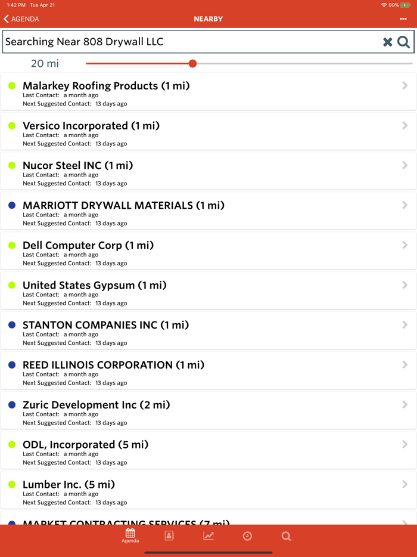Expand the REED ILLINOIS CORPORATION chevron

pos(404,364)
